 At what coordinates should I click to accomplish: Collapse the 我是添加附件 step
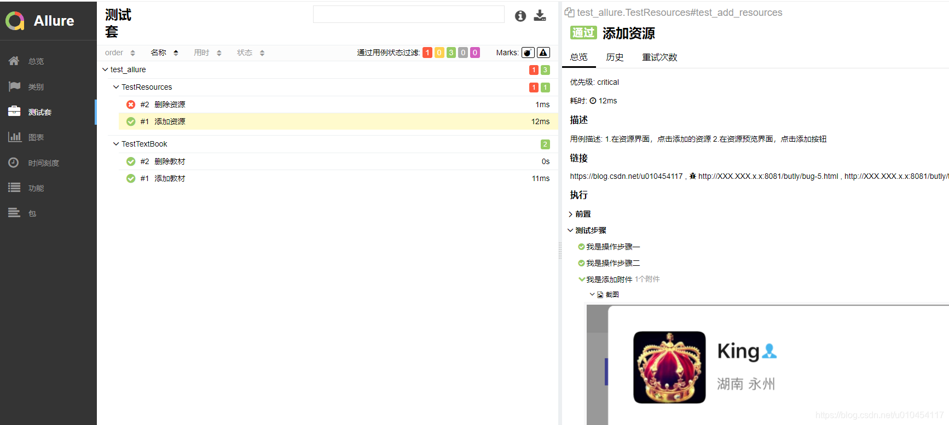click(x=582, y=280)
